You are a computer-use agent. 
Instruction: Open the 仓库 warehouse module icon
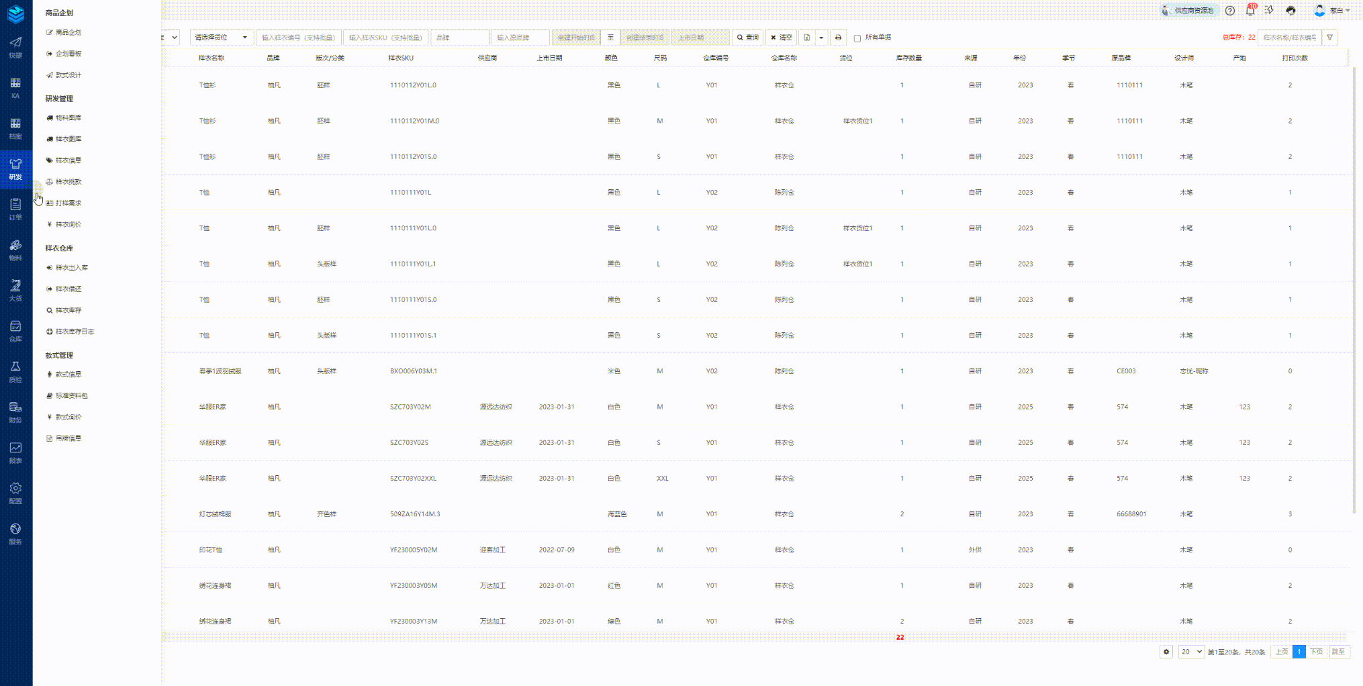(x=15, y=330)
